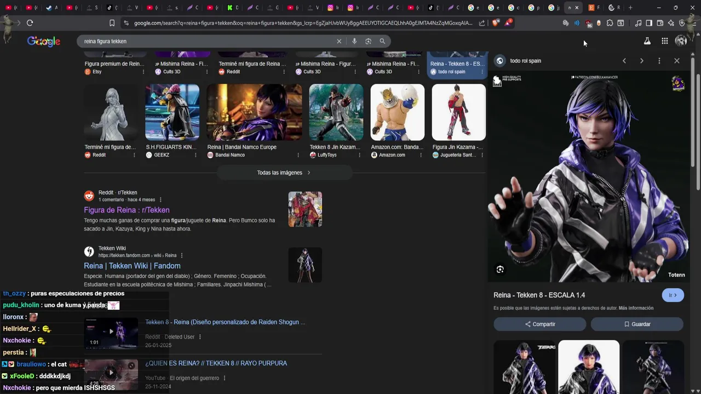Switch to the Kick browser tab
This screenshot has width=701, height=394.
tap(232, 8)
